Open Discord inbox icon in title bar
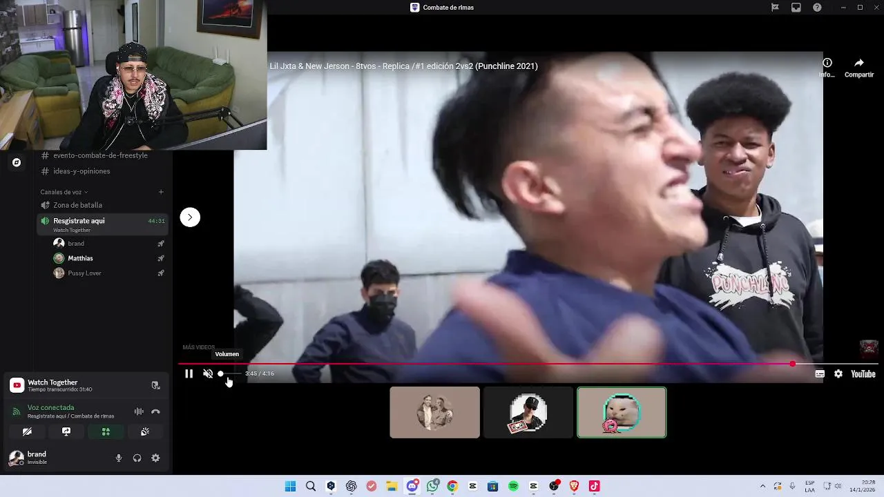 pos(796,7)
